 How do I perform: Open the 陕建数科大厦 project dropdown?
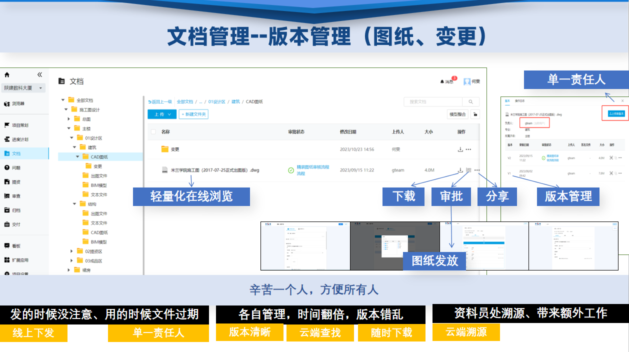(x=24, y=88)
